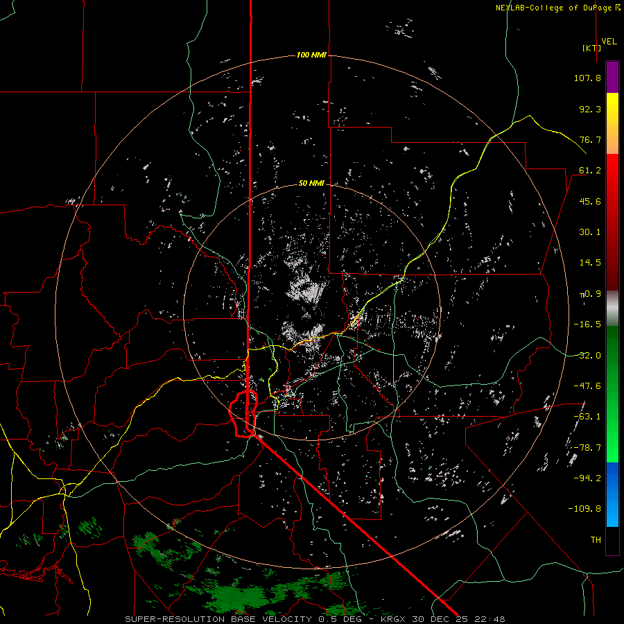624x624 pixels.
Task: Select the -47.6 velocity scale value
Action: (587, 386)
